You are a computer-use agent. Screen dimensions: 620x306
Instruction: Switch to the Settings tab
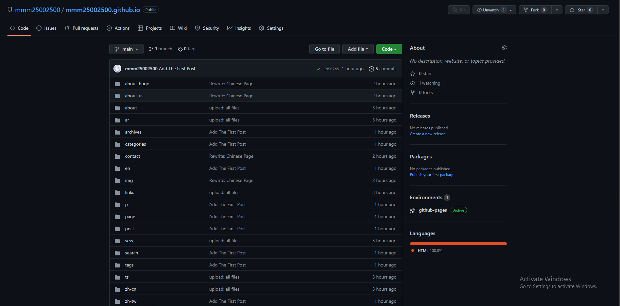pos(271,28)
